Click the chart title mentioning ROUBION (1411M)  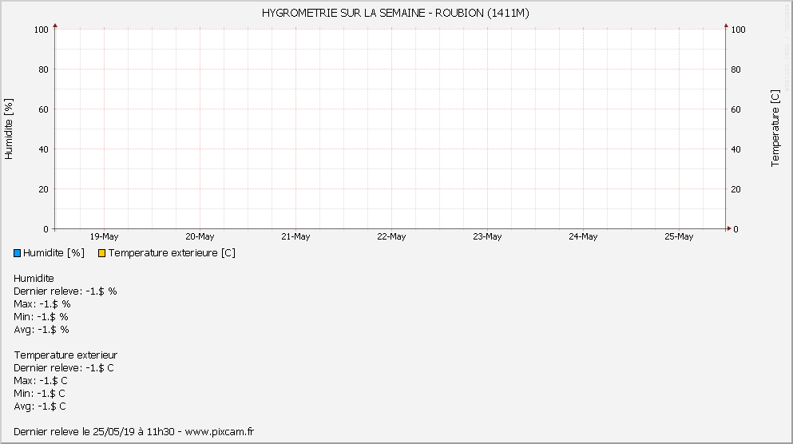[395, 13]
